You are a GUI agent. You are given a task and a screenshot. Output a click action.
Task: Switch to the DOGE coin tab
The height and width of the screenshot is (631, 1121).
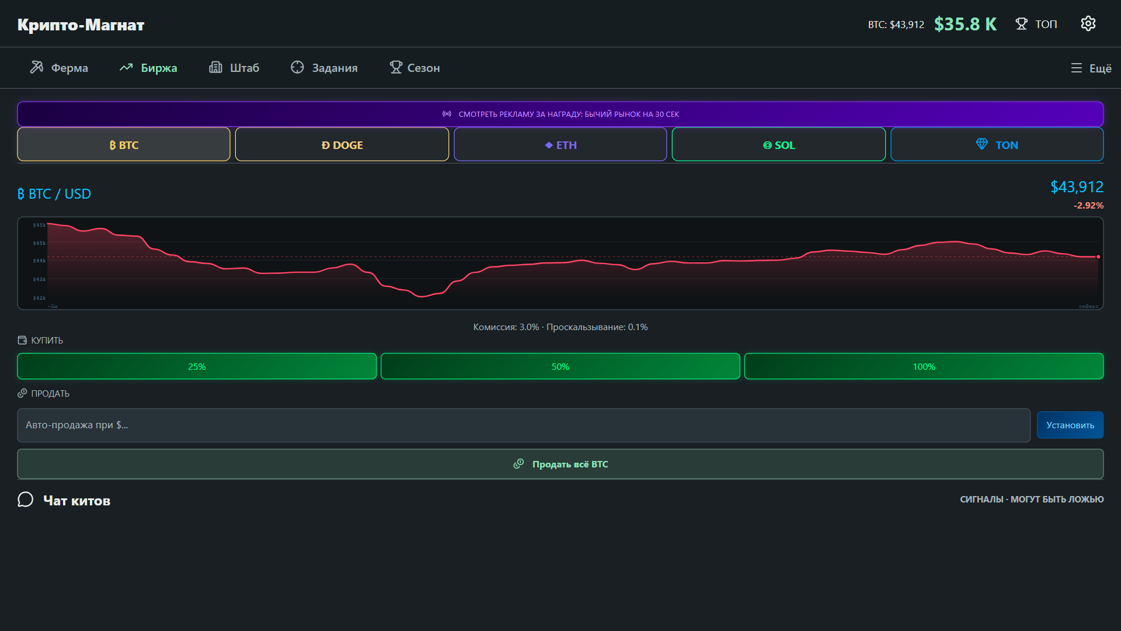coord(342,144)
